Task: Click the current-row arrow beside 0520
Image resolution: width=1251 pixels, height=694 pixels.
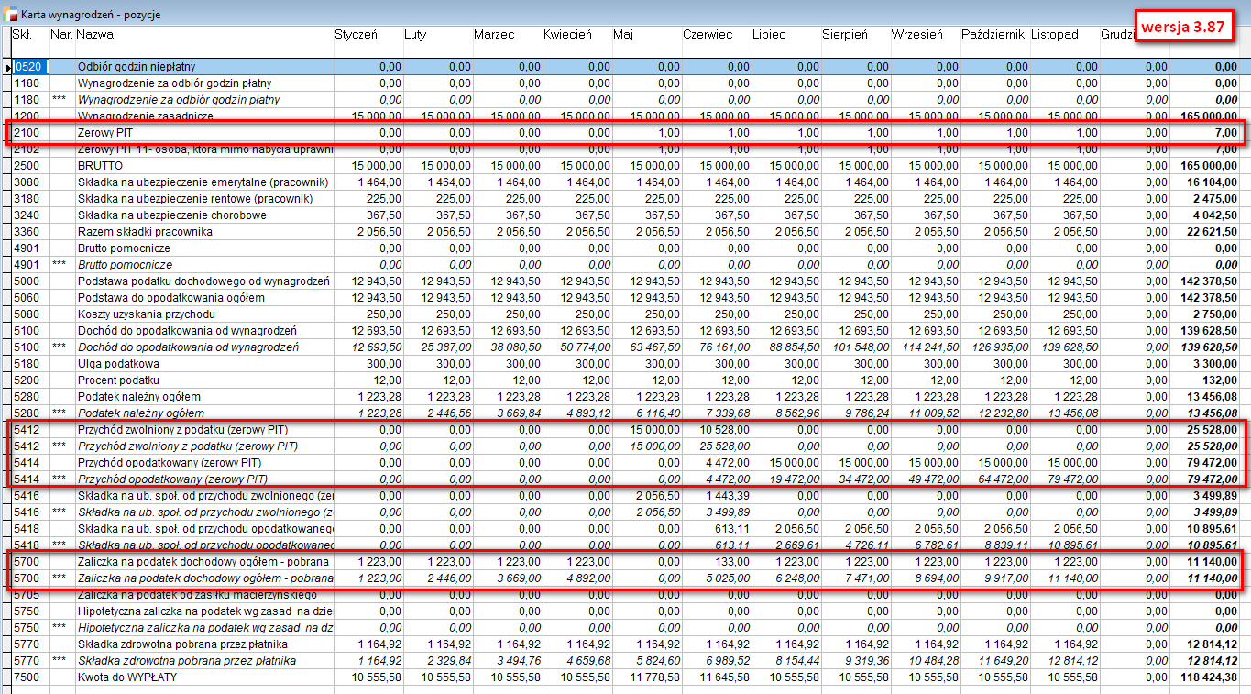Action: click(8, 67)
